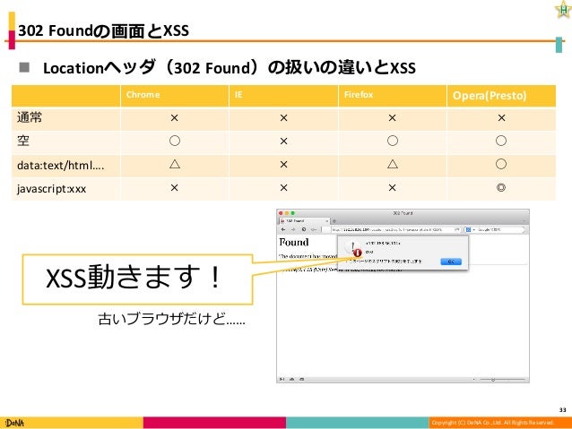
Task: Click the Google search field
Action: pos(499,229)
